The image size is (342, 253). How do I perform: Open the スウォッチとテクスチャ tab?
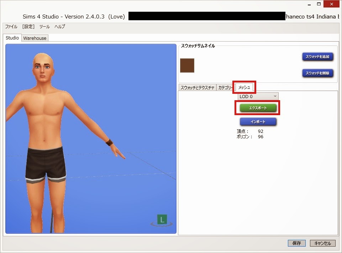(x=198, y=87)
